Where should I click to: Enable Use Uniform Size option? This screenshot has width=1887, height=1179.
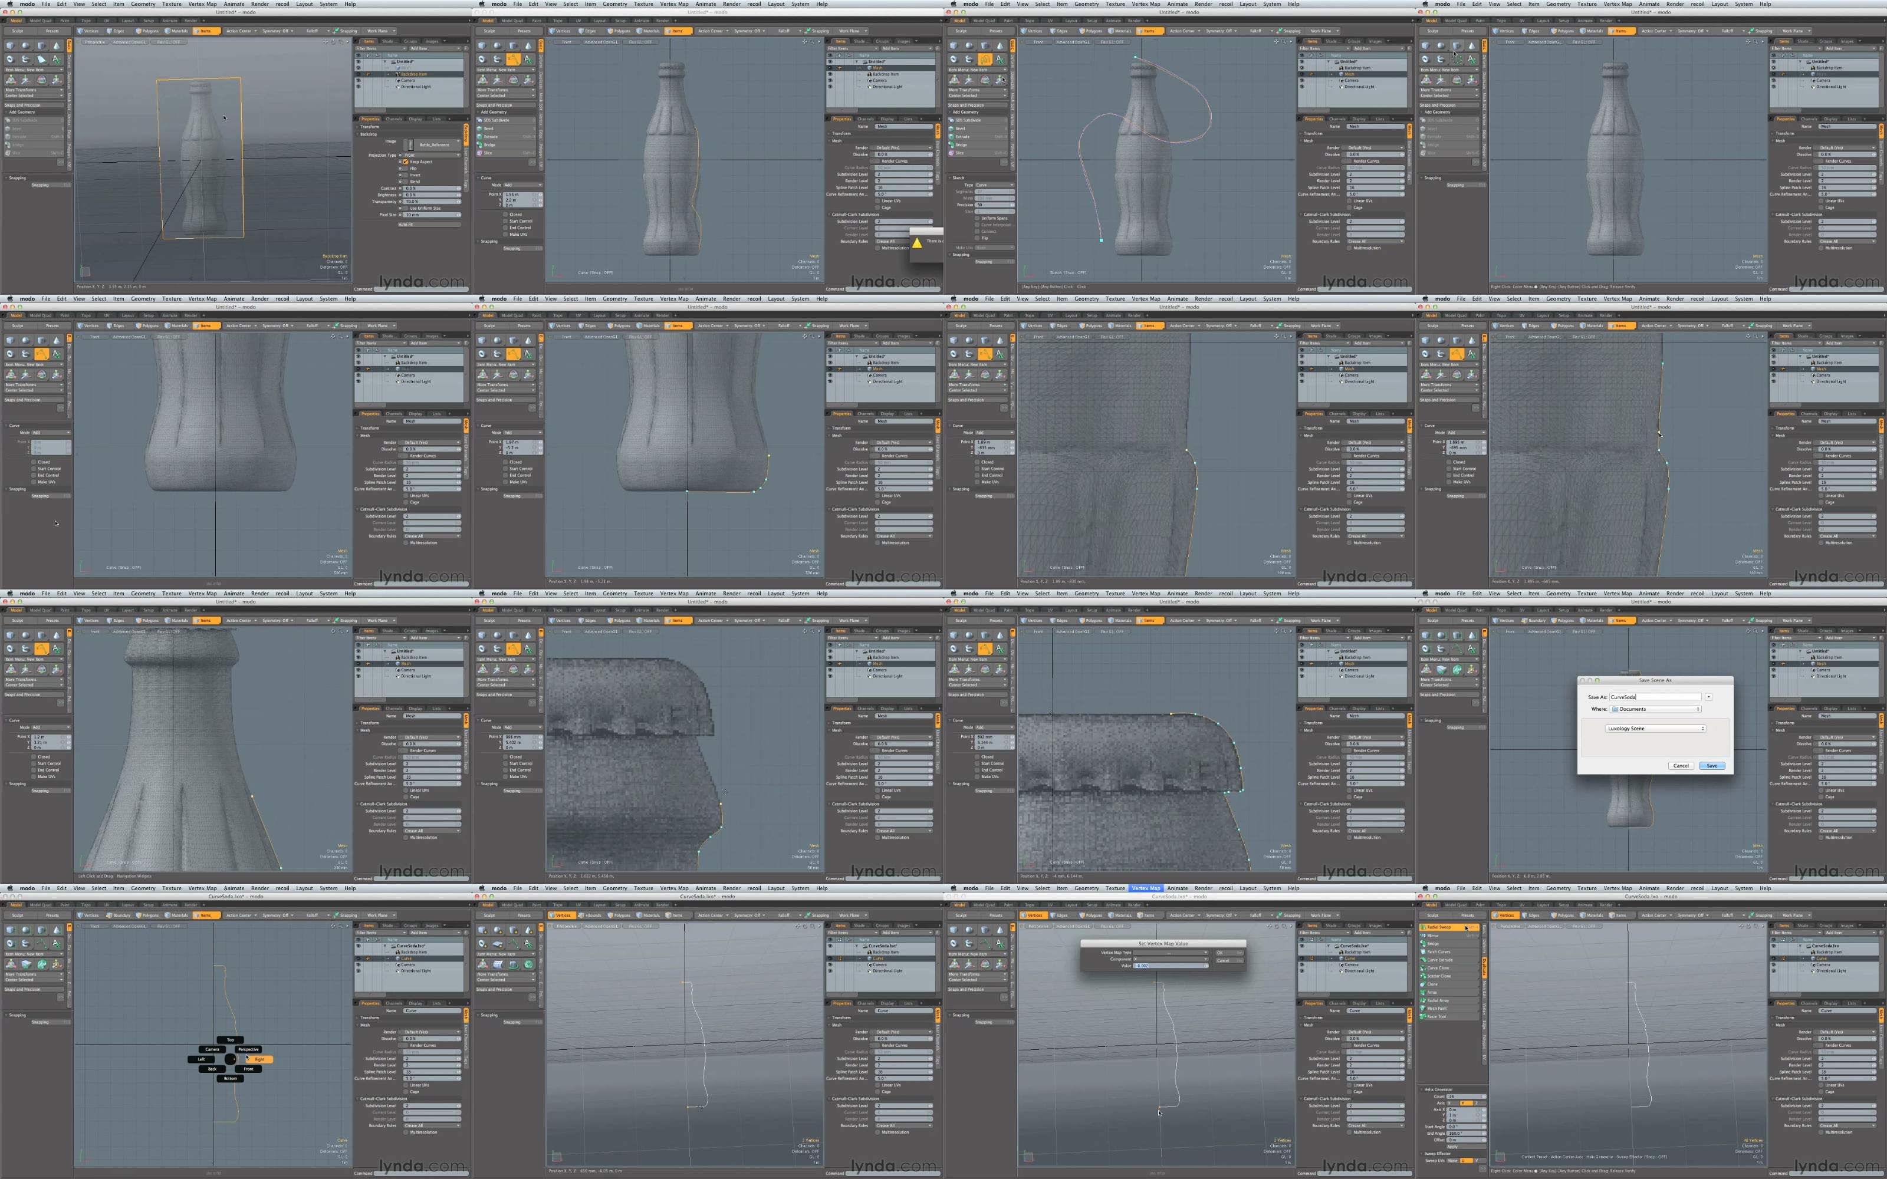[406, 208]
